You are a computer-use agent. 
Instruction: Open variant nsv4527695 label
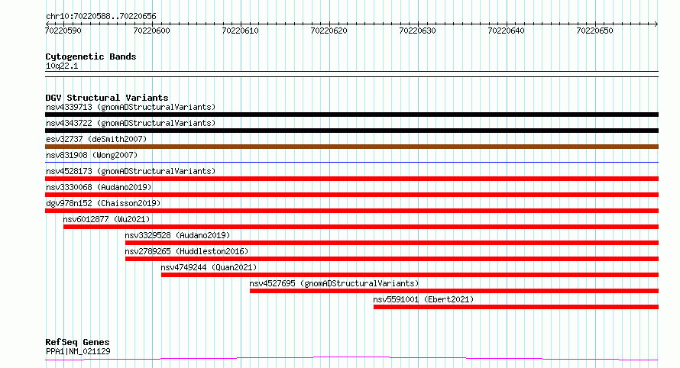(334, 283)
